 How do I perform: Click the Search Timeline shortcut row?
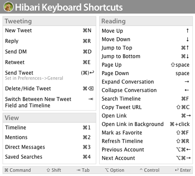pyautogui.click(x=121, y=99)
